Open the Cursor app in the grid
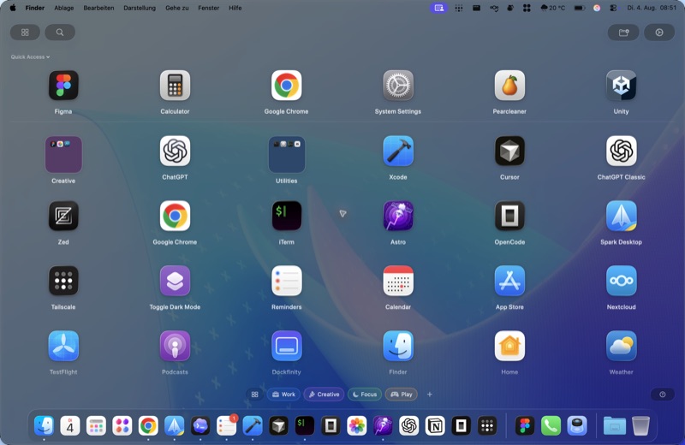The width and height of the screenshot is (685, 445). tap(509, 151)
